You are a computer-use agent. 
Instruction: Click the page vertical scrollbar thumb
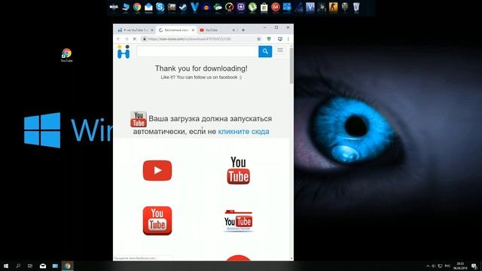point(291,65)
